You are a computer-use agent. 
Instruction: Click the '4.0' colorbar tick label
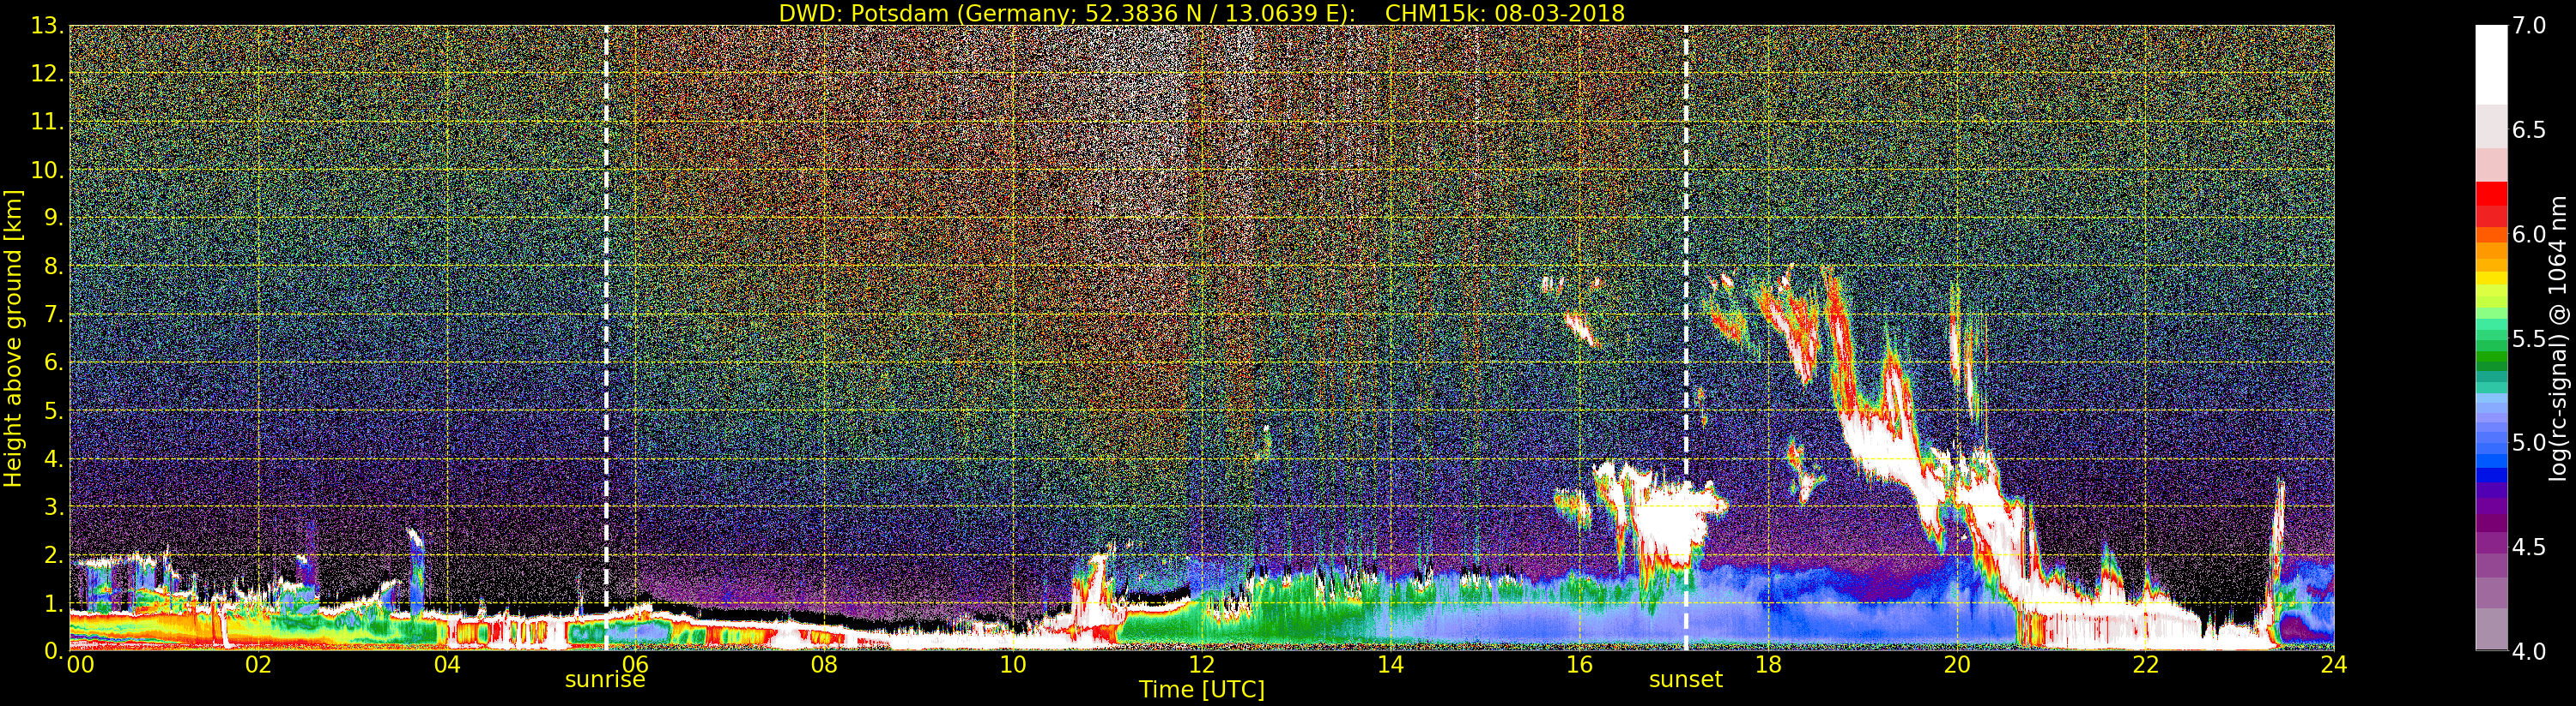coord(2529,651)
